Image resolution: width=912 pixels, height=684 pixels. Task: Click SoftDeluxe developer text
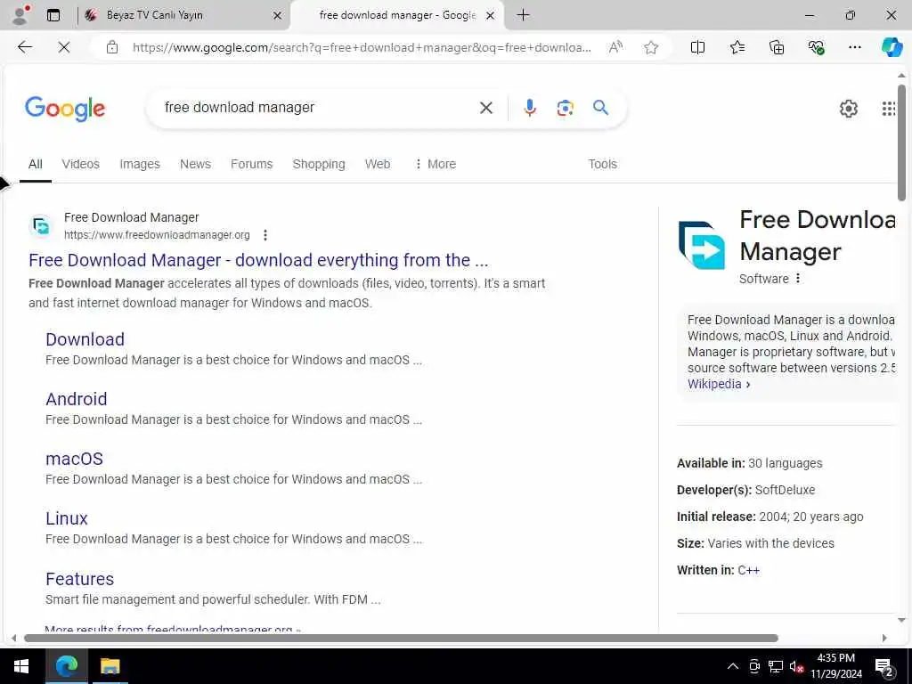pyautogui.click(x=785, y=490)
